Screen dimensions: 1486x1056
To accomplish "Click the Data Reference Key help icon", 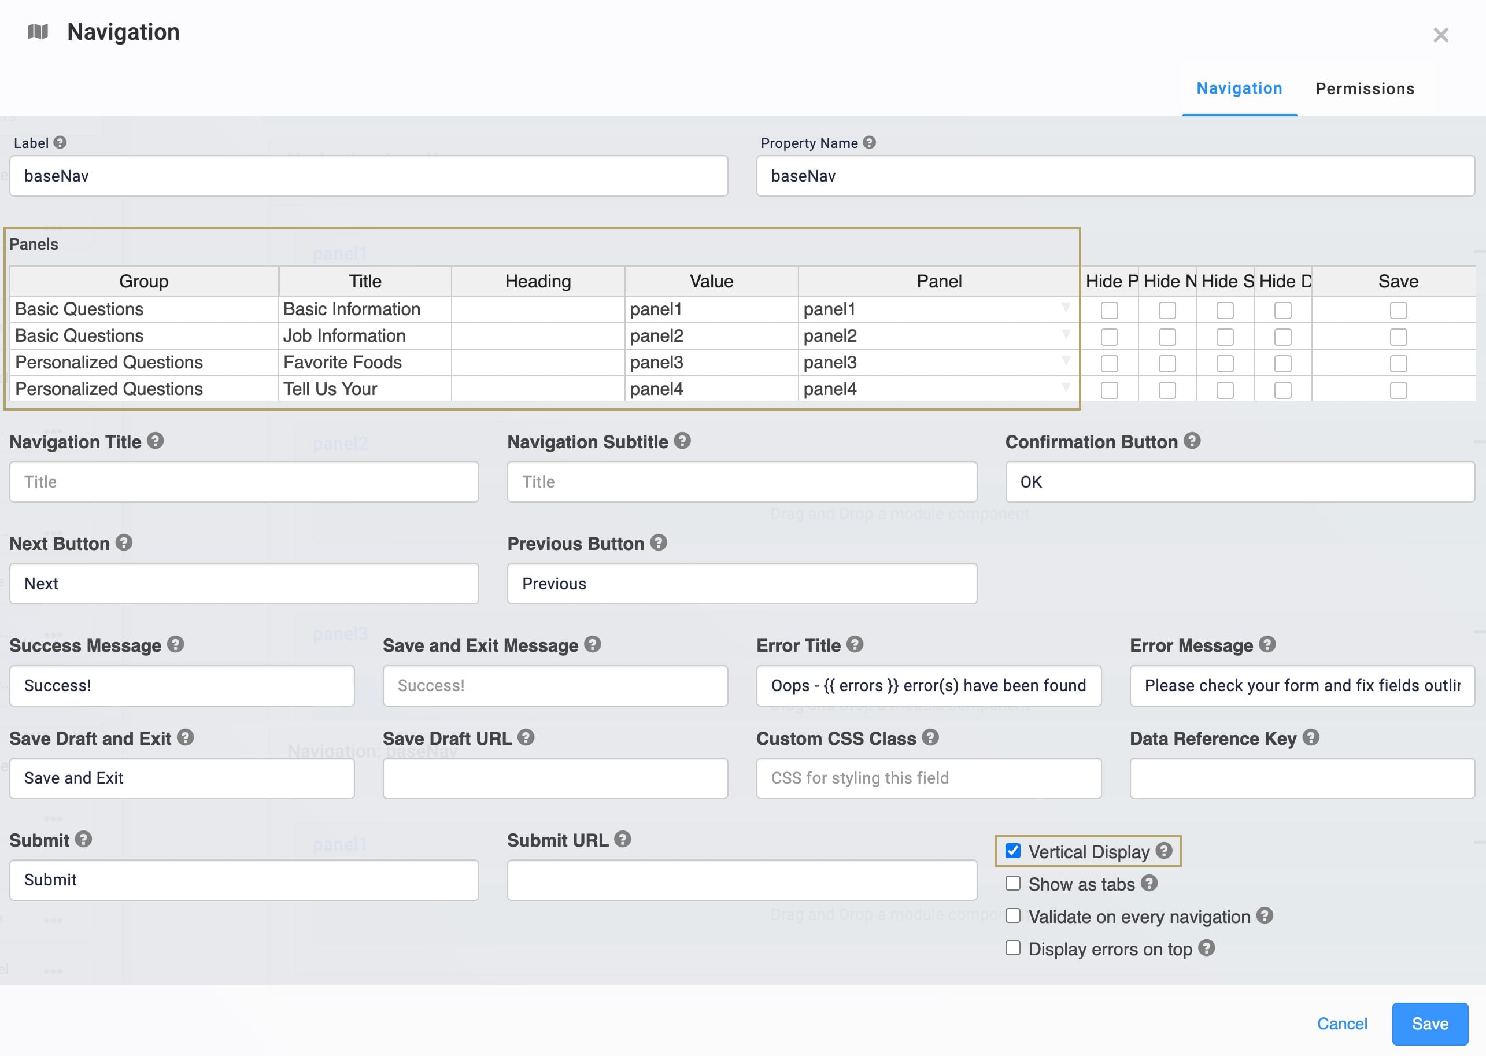I will click(1310, 737).
